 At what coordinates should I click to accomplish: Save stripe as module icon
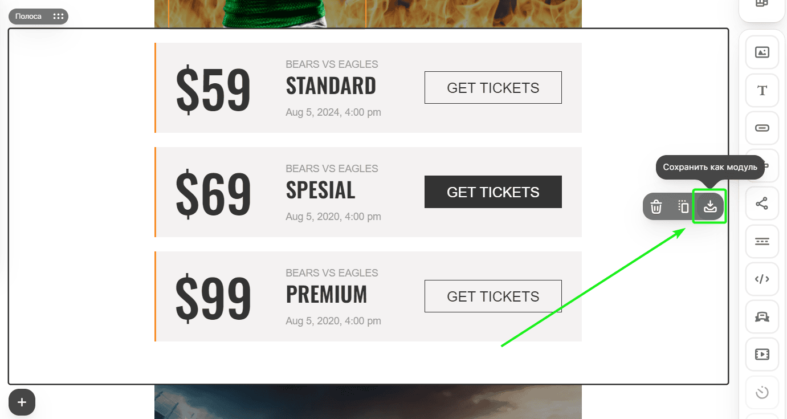pyautogui.click(x=709, y=206)
